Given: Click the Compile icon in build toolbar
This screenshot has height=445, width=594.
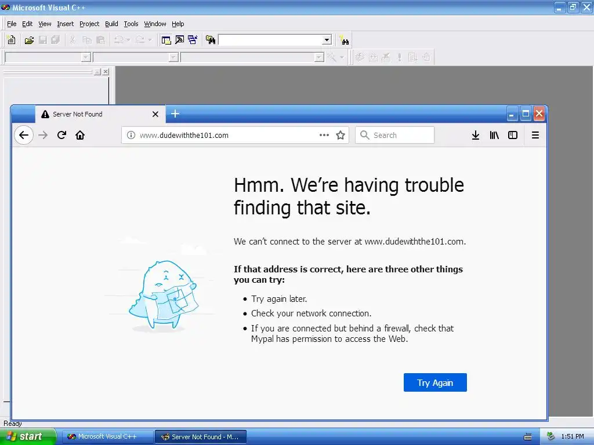Looking at the screenshot, I should point(360,57).
